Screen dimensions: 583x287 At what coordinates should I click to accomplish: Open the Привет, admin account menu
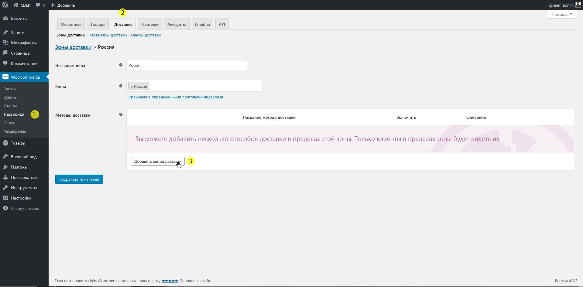point(564,5)
